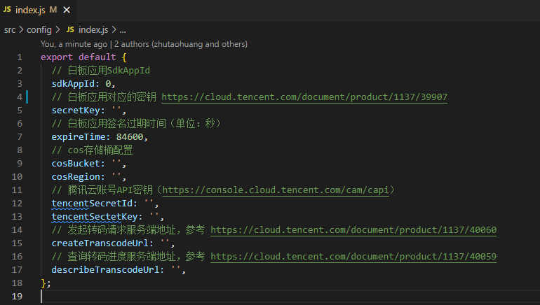Click the misspelled tencentSectetKey property
Image resolution: width=540 pixels, height=305 pixels.
[95, 217]
